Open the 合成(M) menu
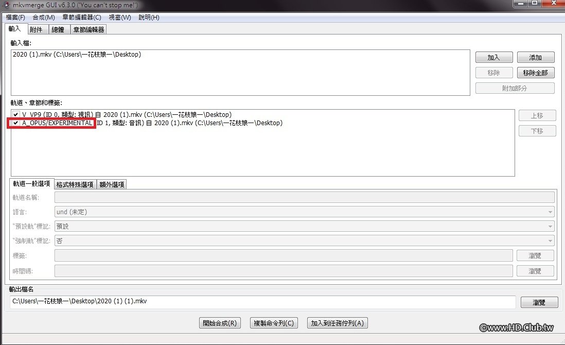 click(44, 18)
